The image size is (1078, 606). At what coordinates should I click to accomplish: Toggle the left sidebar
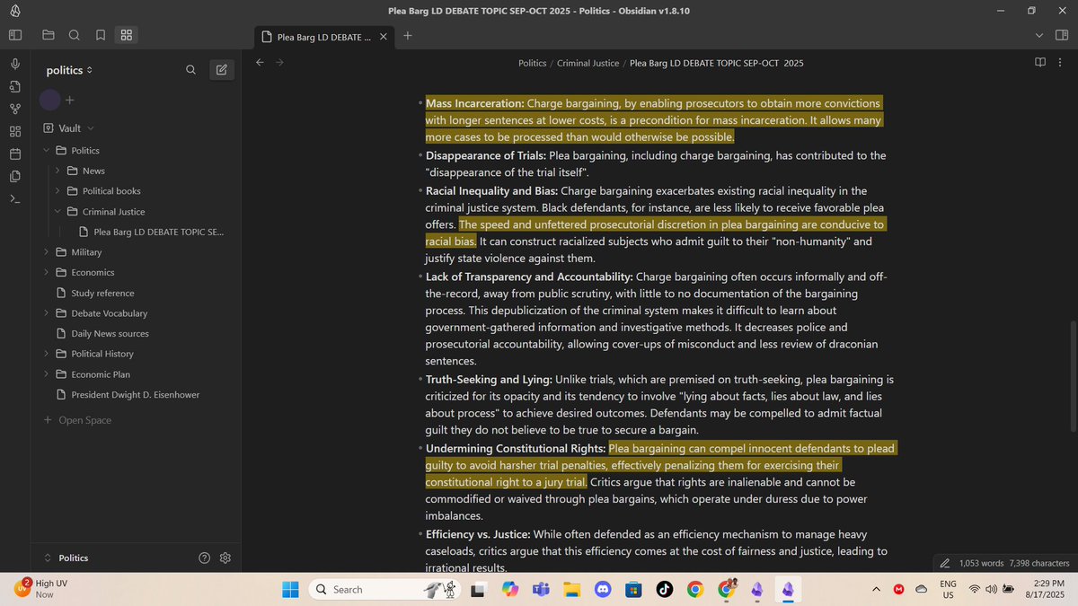click(x=15, y=35)
